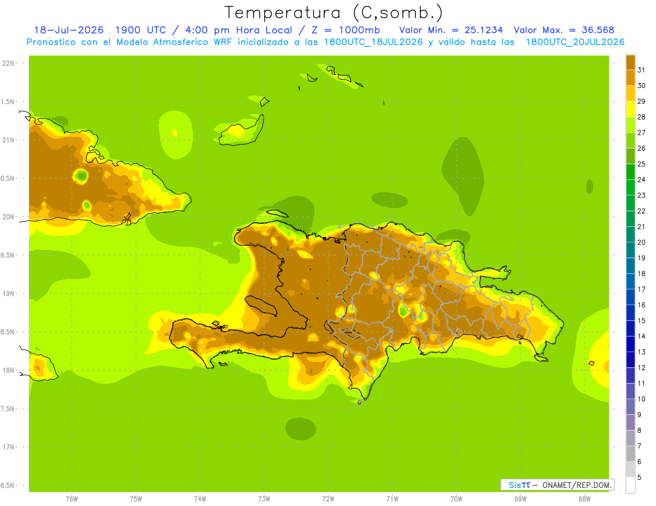Screen dimensions: 656x506
Task: Click the date "18-Jul-2026" in the header
Action: pos(69,30)
